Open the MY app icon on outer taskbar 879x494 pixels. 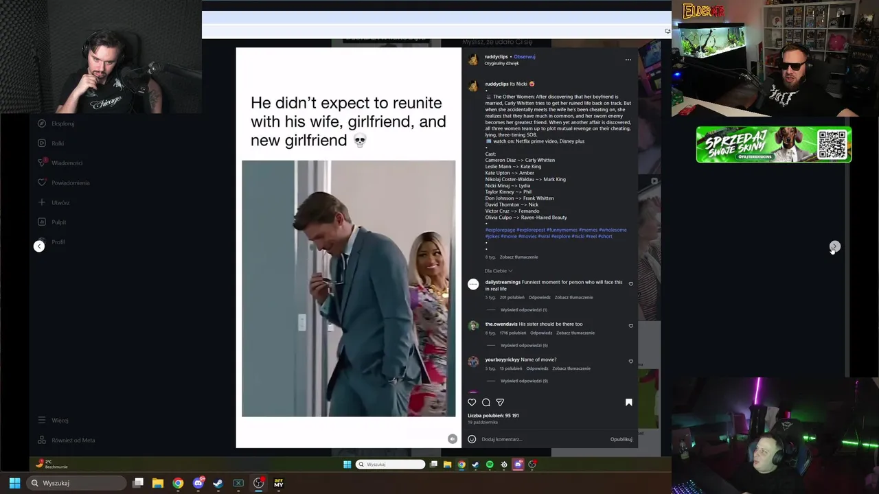click(279, 483)
